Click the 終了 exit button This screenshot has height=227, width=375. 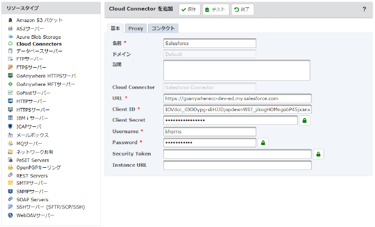click(x=242, y=9)
